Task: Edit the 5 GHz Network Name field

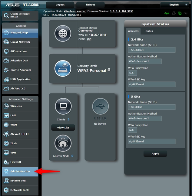Action: click(152, 107)
